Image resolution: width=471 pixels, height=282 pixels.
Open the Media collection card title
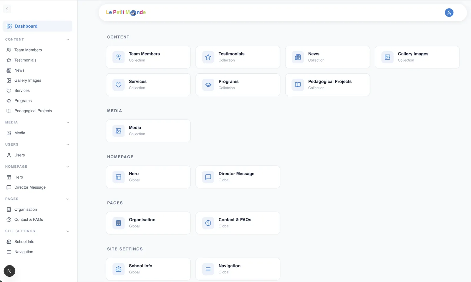135,128
